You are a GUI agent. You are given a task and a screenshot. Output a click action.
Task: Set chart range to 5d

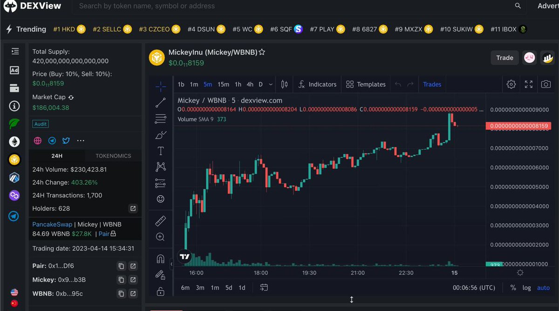pos(229,287)
